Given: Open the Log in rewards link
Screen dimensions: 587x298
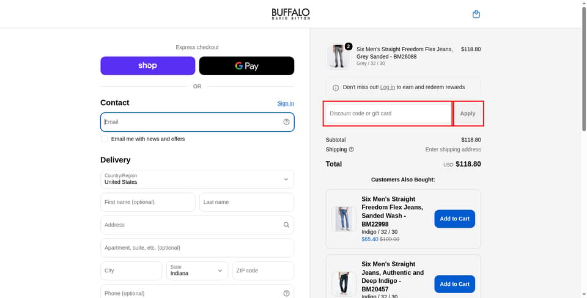Looking at the screenshot, I should 388,87.
